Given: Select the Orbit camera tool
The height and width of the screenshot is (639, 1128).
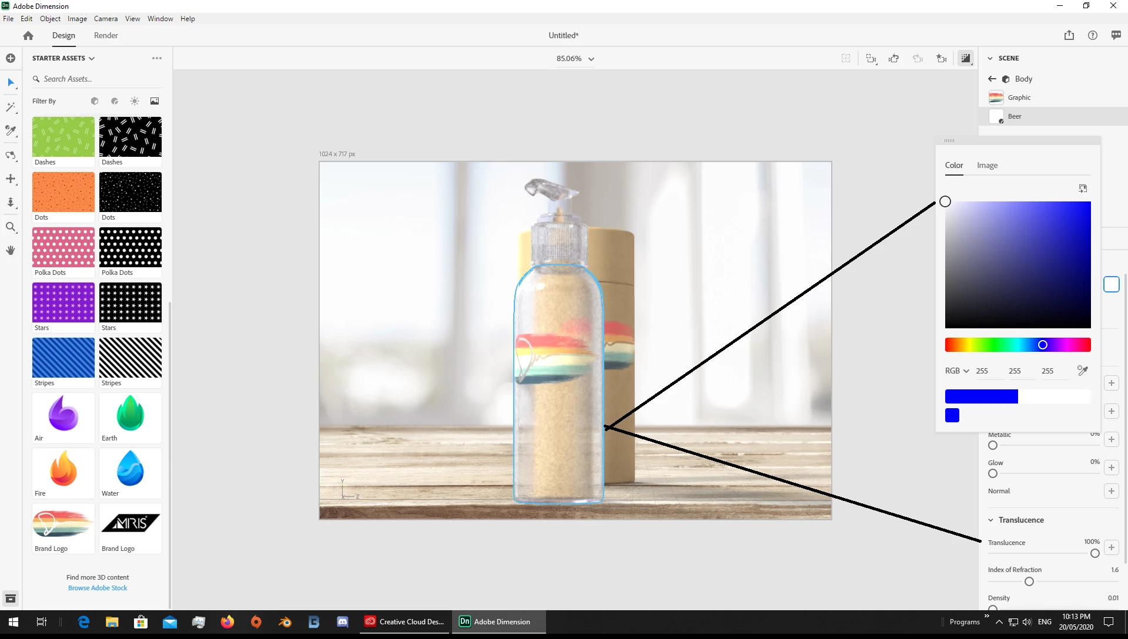Looking at the screenshot, I should 11,155.
